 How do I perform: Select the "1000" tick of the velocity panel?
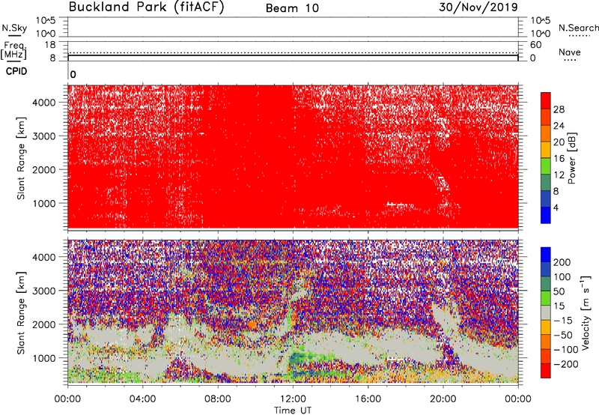click(x=44, y=358)
